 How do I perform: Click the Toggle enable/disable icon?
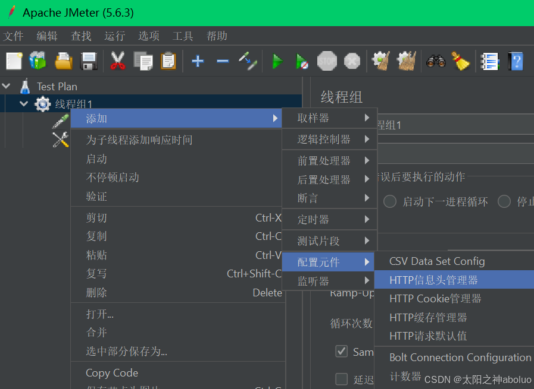point(248,61)
